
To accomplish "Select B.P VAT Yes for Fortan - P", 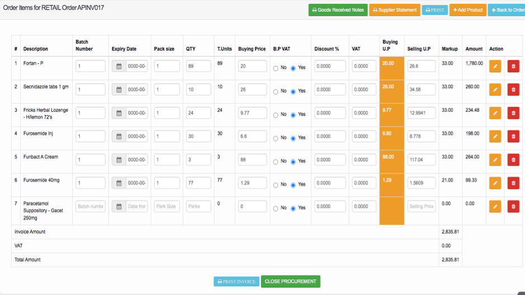I will point(294,68).
